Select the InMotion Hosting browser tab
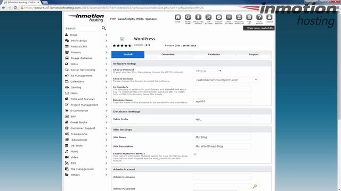The width and height of the screenshot is (341, 191). pyautogui.click(x=22, y=2)
